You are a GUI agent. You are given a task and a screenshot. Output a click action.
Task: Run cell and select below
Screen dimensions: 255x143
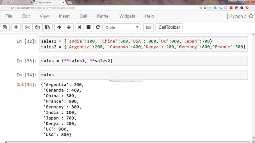80,27
